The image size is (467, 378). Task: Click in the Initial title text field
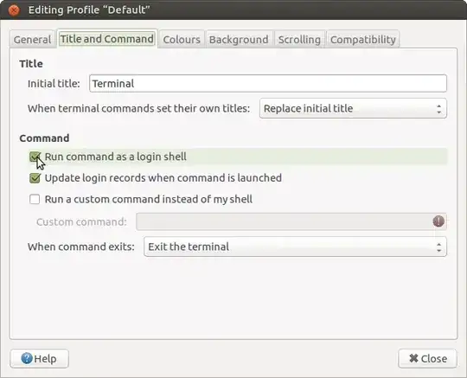coord(268,83)
